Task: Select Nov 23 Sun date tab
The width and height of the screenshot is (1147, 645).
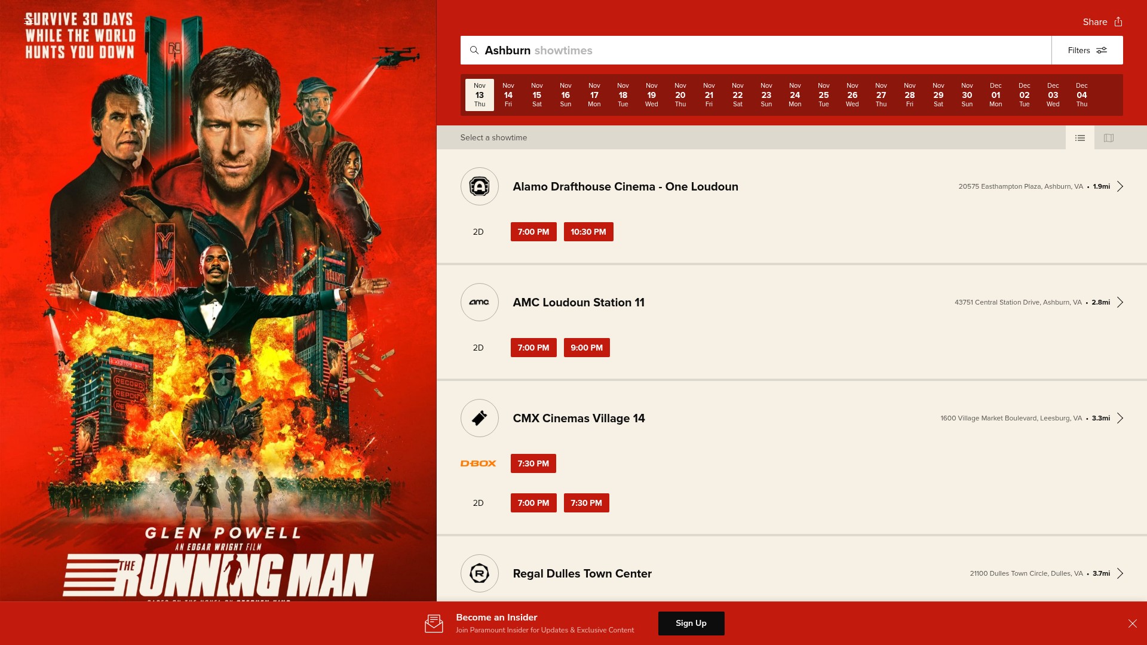Action: (766, 95)
